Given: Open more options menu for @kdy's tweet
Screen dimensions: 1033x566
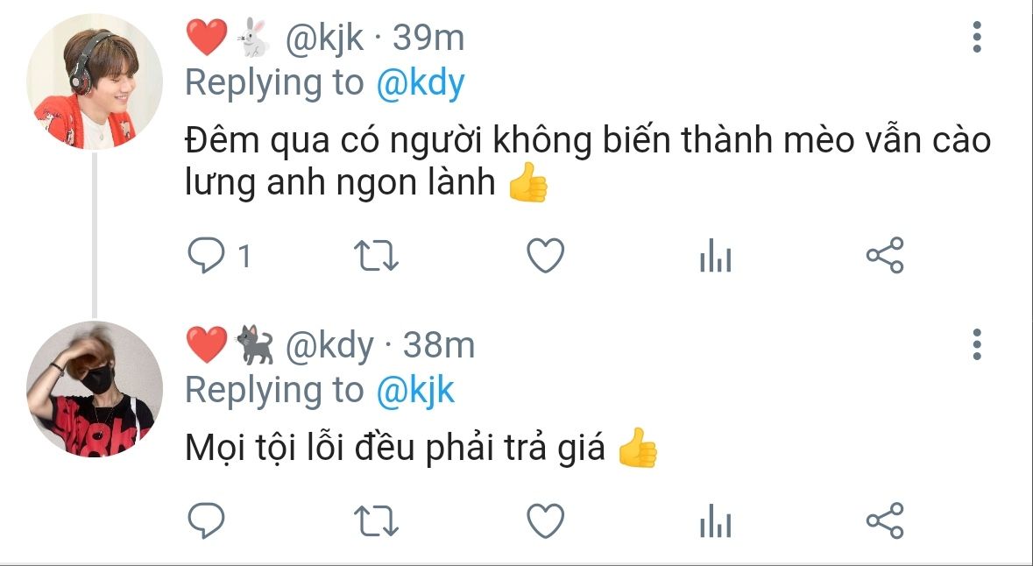Looking at the screenshot, I should pos(977,344).
